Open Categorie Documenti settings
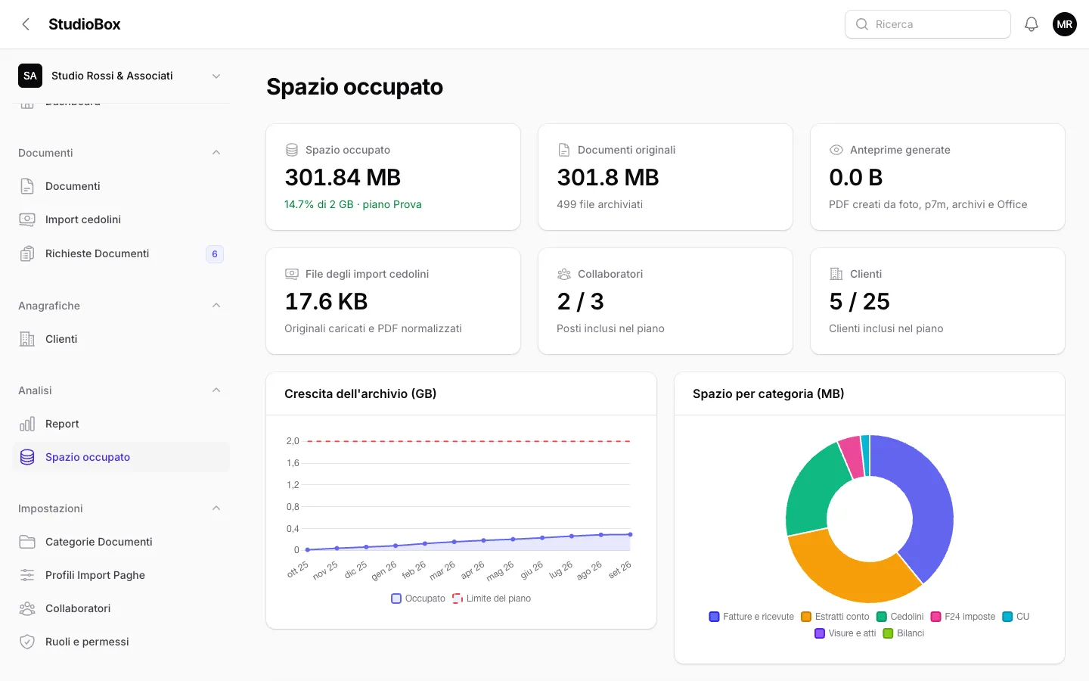 pyautogui.click(x=121, y=542)
